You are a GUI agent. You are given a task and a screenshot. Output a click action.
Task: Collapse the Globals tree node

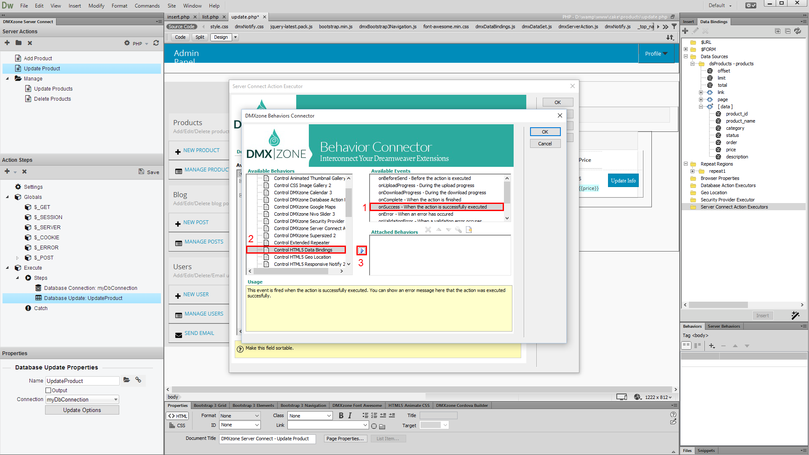7,197
